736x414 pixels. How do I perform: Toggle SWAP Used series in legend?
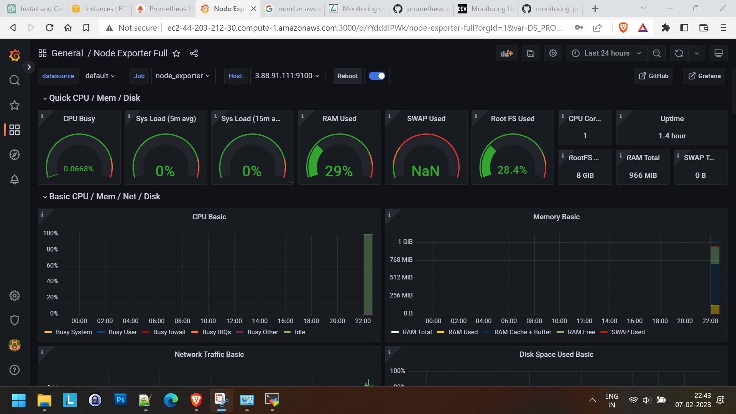pos(628,332)
